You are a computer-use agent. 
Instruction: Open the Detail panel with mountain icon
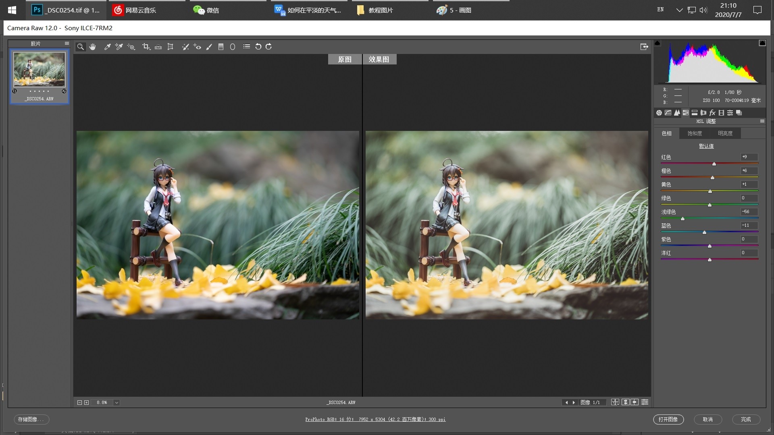coord(677,113)
